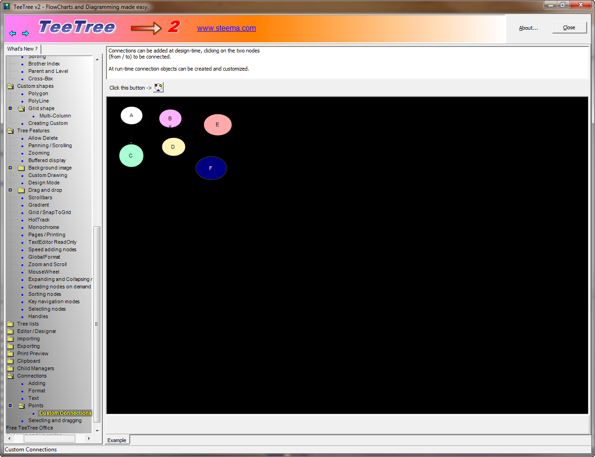Expand the Drag and drop node
This screenshot has height=457, width=595.
click(x=10, y=190)
